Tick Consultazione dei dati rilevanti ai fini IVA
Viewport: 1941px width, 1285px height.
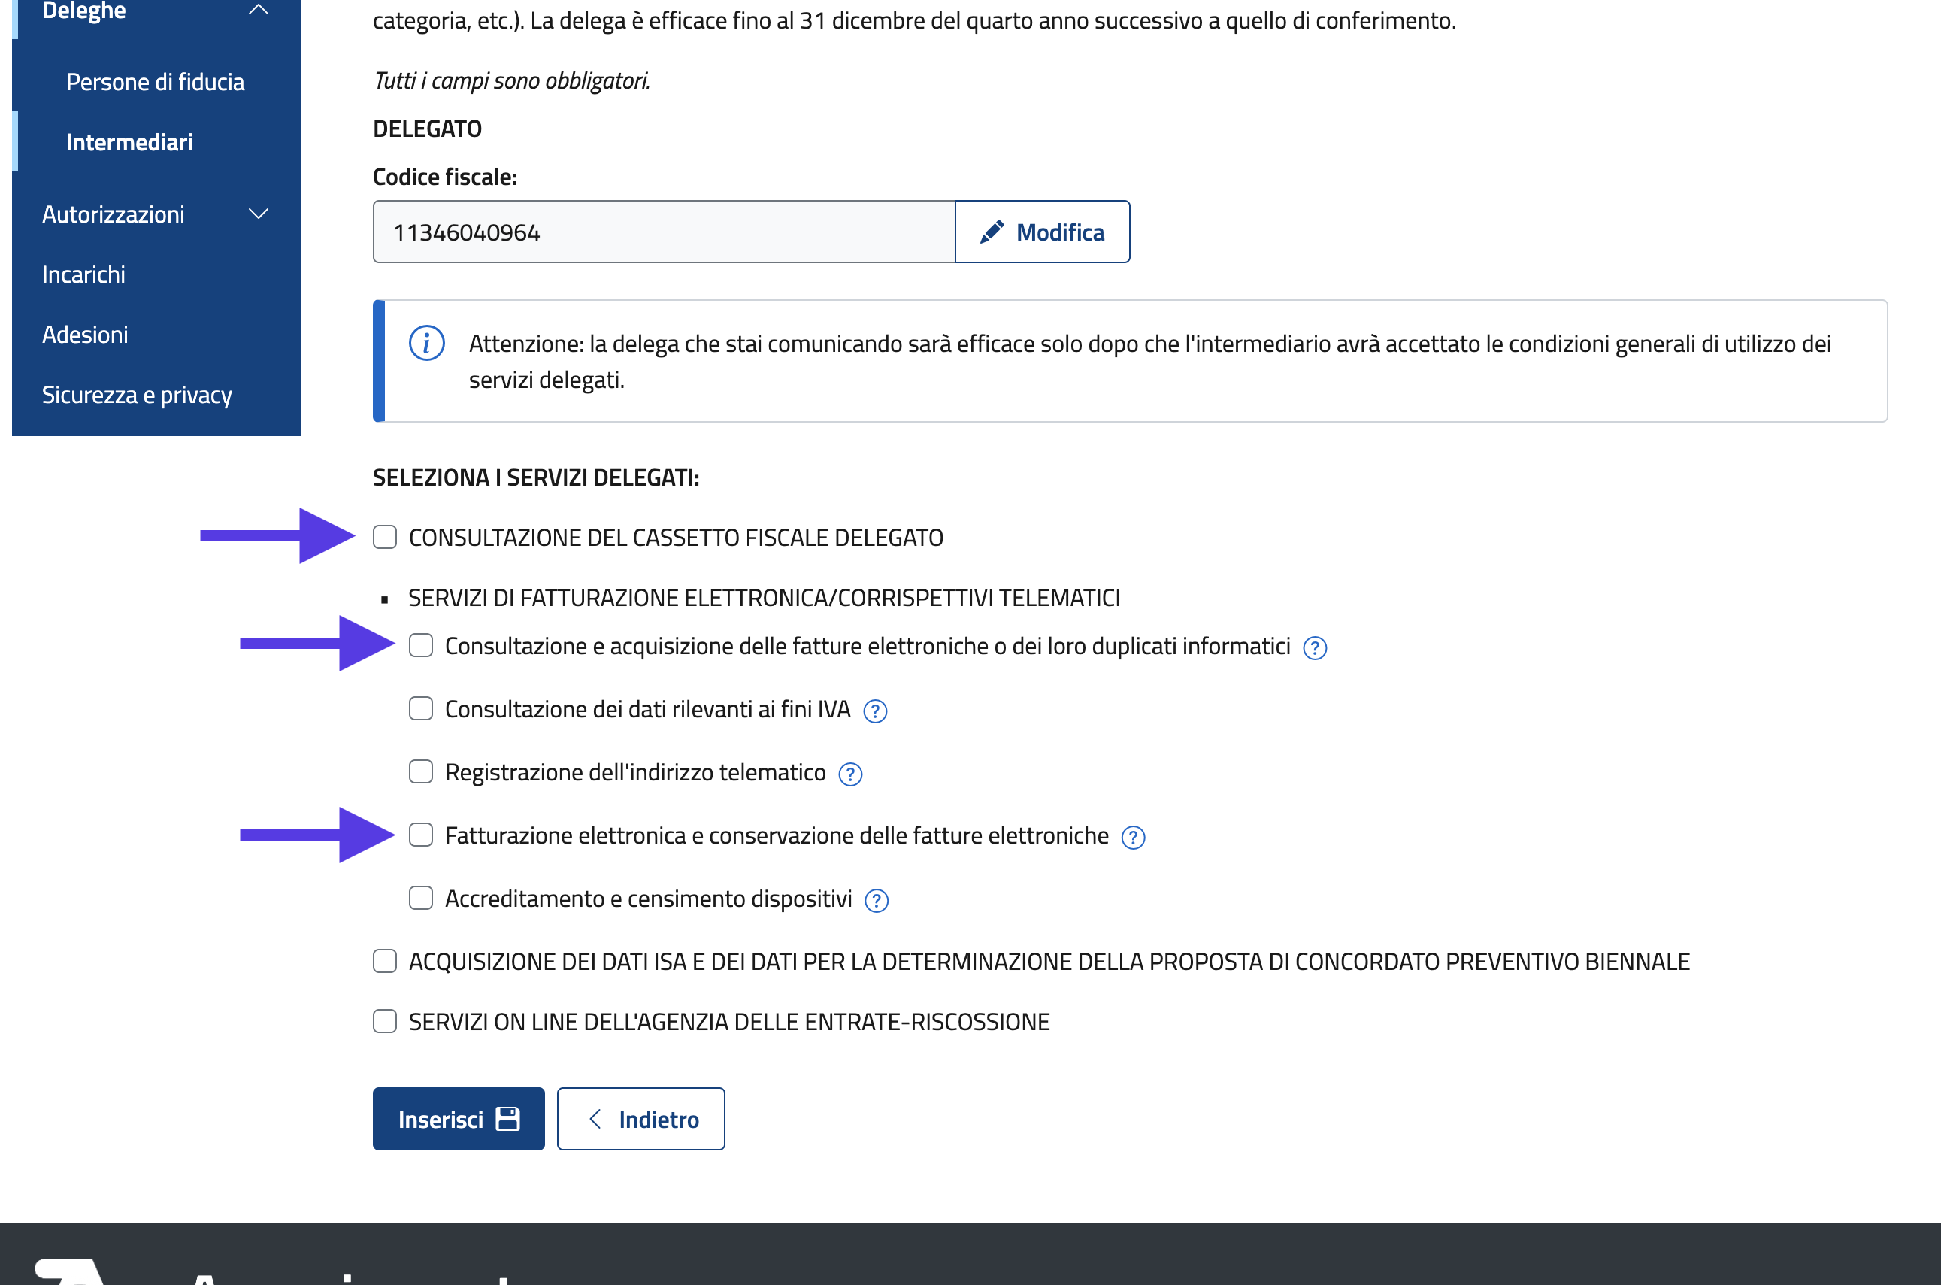tap(421, 709)
